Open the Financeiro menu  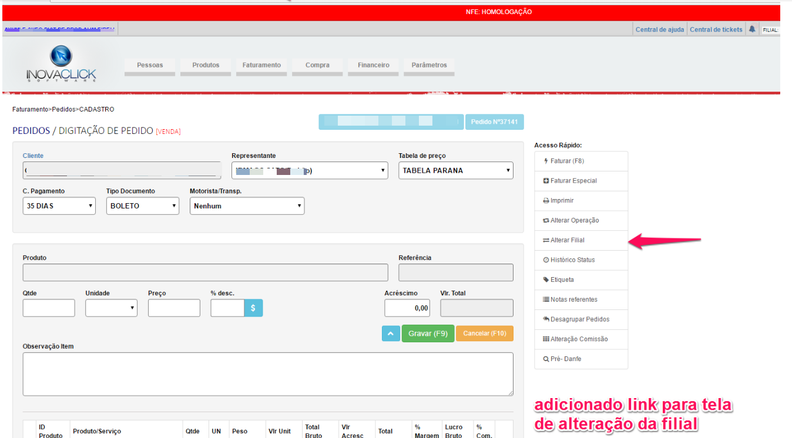(373, 65)
